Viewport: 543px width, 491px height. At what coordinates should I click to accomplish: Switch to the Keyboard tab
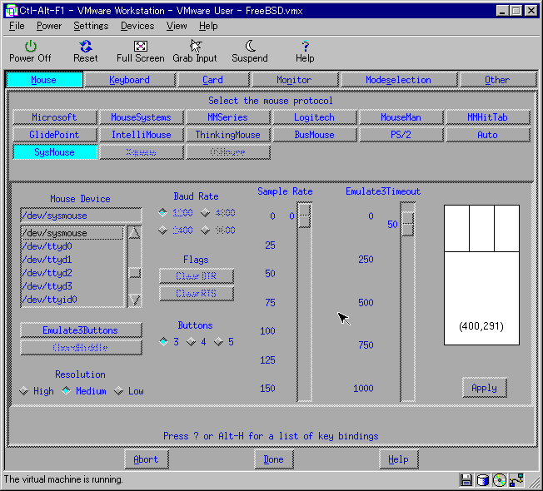[130, 80]
